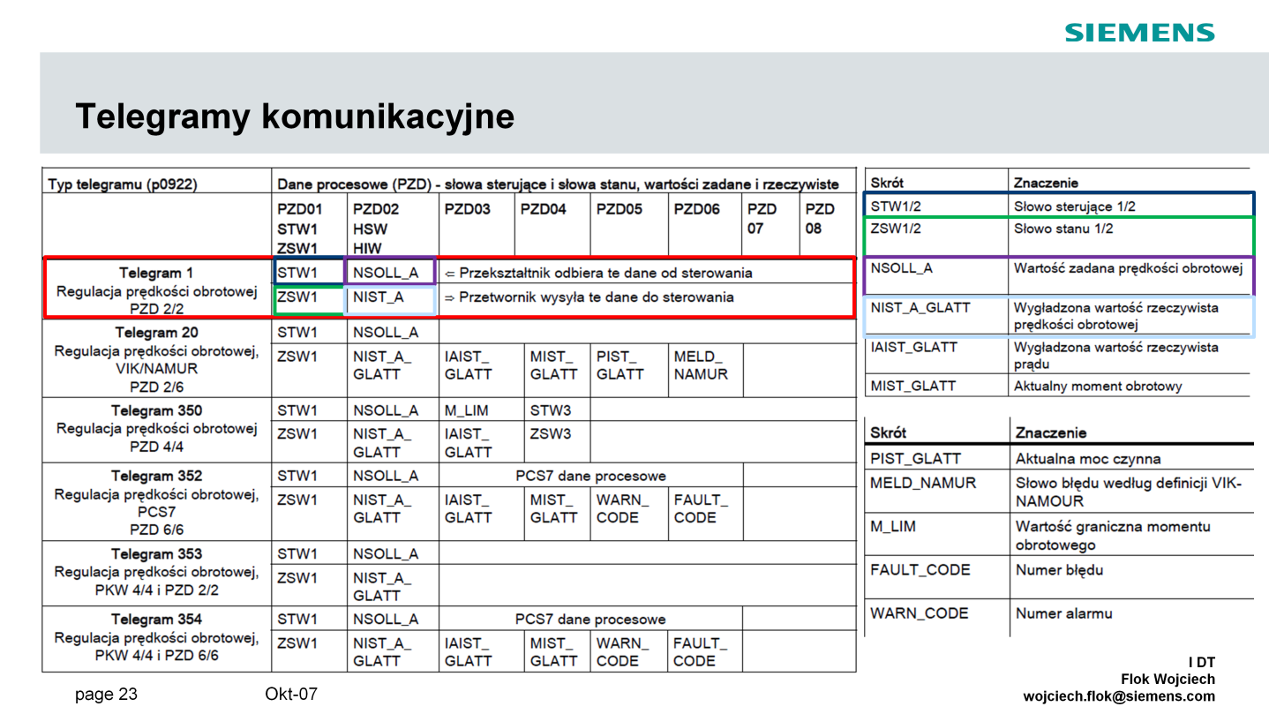Click "PCS7 dane procesowe" in Telegram 352 row

tap(591, 476)
